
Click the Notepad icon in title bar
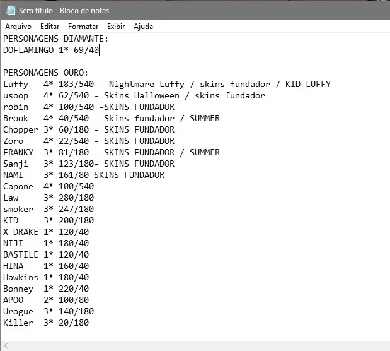(11, 10)
